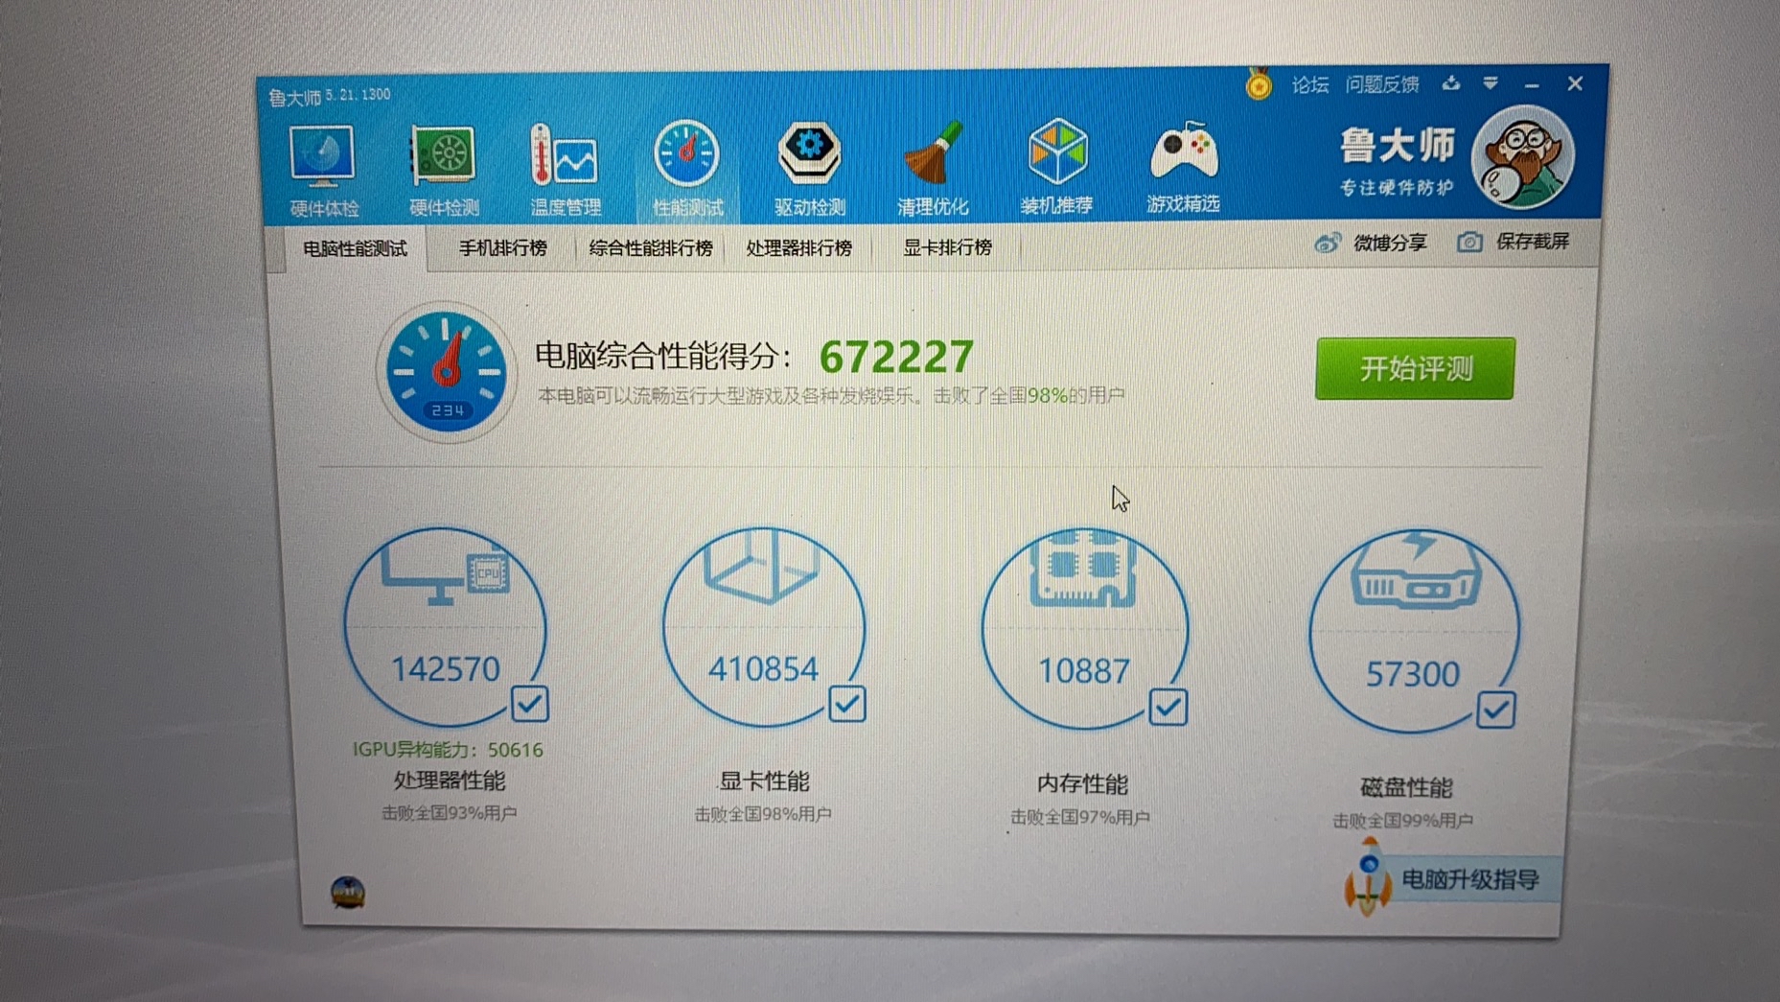Image resolution: width=1780 pixels, height=1002 pixels.
Task: Click the overall score 672227
Action: [896, 358]
